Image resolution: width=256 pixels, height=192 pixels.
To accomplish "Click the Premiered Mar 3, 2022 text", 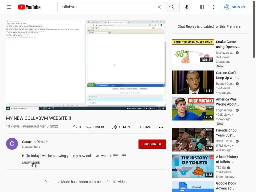I will (x=40, y=126).
